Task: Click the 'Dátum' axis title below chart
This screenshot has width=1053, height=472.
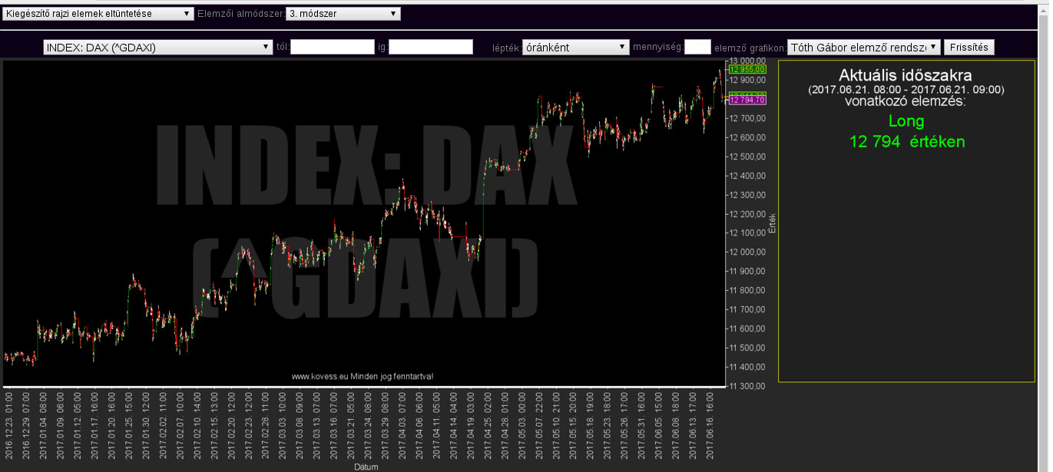Action: 366,467
